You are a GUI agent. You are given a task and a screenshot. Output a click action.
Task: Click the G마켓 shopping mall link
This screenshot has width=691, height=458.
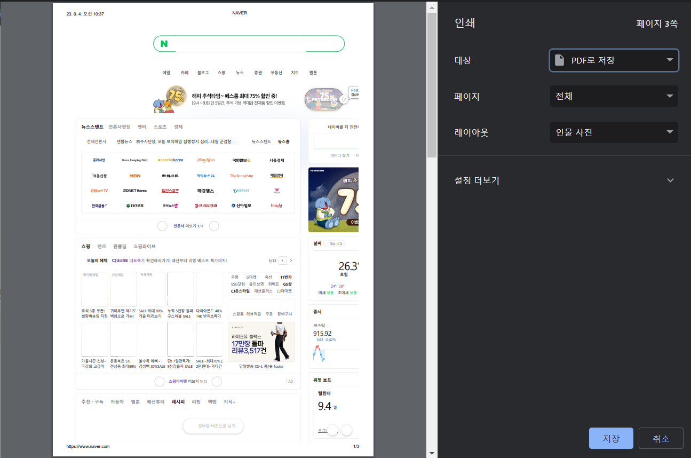pos(251,277)
